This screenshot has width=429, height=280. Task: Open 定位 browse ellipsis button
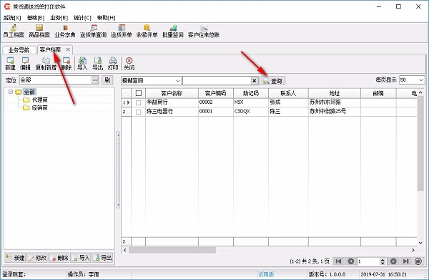94,80
